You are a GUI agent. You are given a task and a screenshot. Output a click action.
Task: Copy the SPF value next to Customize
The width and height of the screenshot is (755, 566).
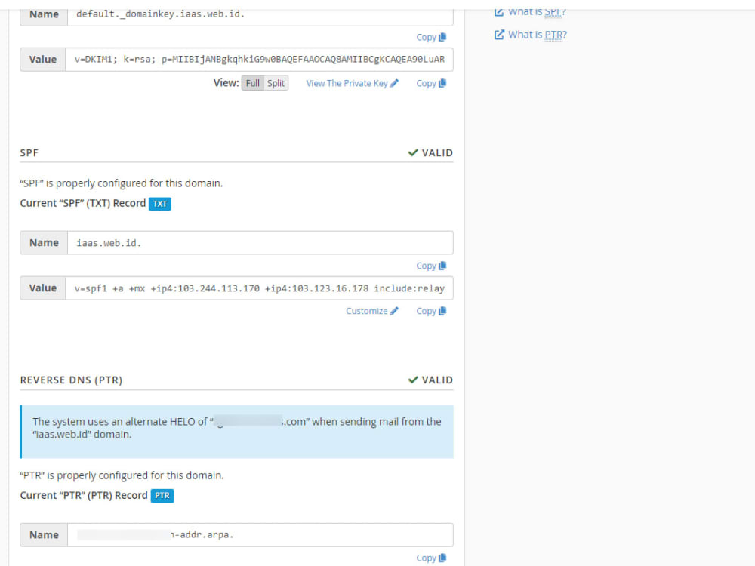point(431,311)
